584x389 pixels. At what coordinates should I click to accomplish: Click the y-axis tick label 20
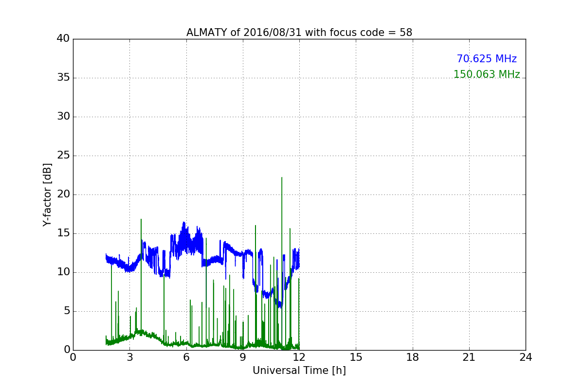pos(63,194)
